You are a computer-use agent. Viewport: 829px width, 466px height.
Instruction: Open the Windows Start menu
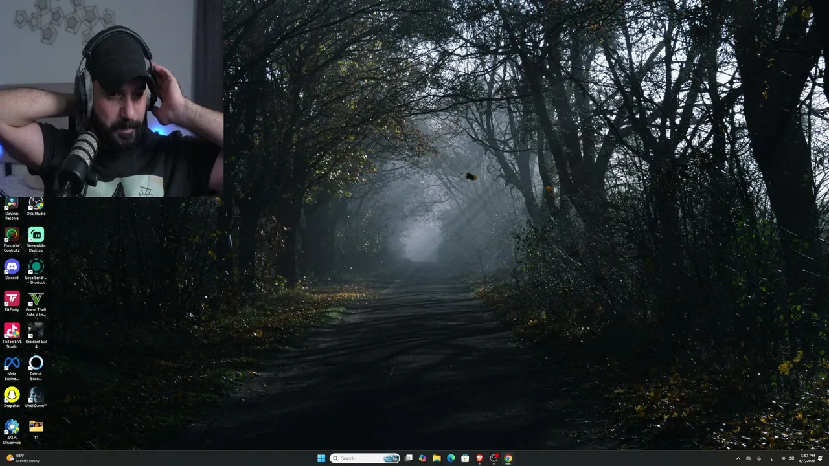pyautogui.click(x=321, y=458)
